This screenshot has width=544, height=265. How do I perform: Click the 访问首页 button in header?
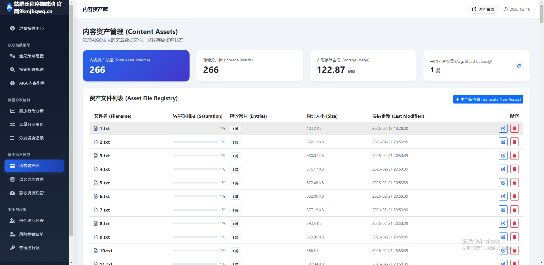pos(483,9)
